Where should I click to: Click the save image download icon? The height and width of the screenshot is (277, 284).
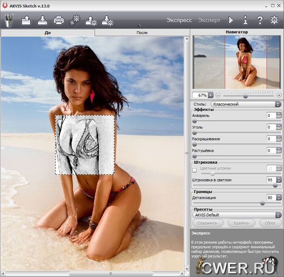(x=43, y=20)
